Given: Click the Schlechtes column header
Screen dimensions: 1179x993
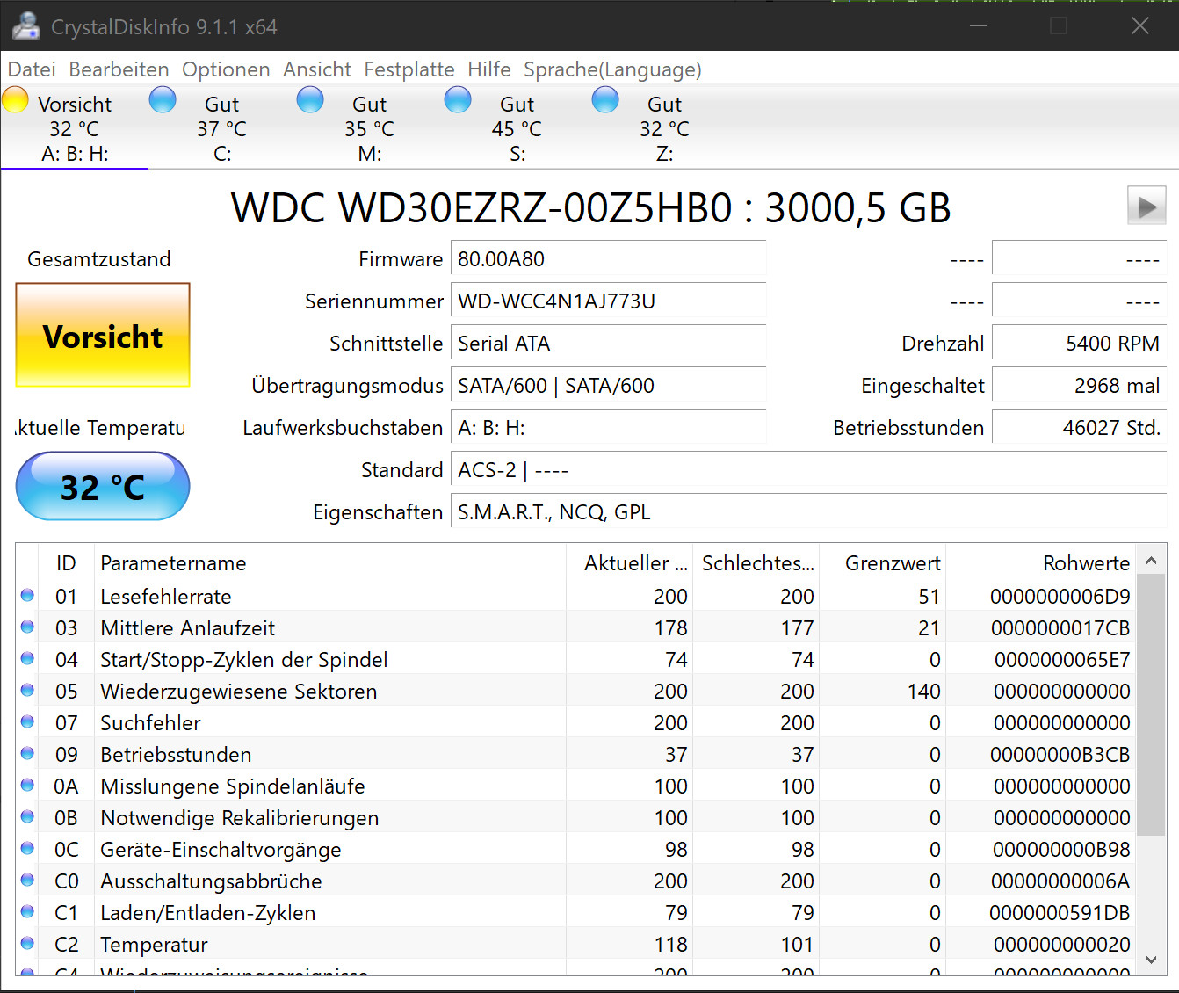Looking at the screenshot, I should [756, 563].
